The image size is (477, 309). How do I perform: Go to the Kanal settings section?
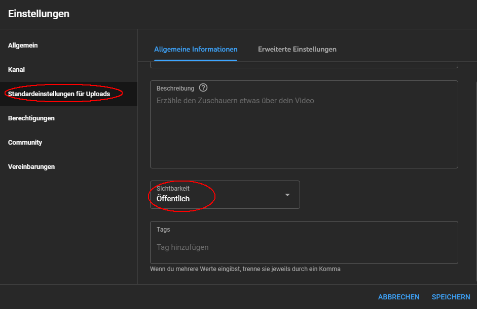click(16, 70)
